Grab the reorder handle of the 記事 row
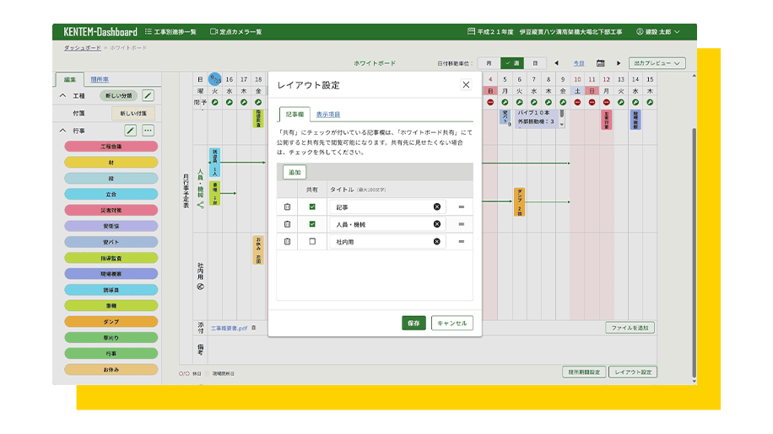Screen dimensions: 773x434 click(x=462, y=207)
